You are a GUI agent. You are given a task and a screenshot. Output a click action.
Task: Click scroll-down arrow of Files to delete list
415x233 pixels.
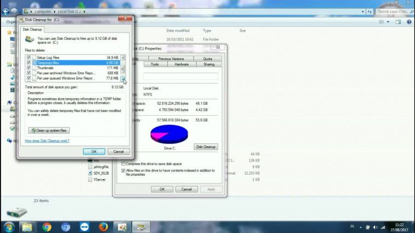(123, 79)
